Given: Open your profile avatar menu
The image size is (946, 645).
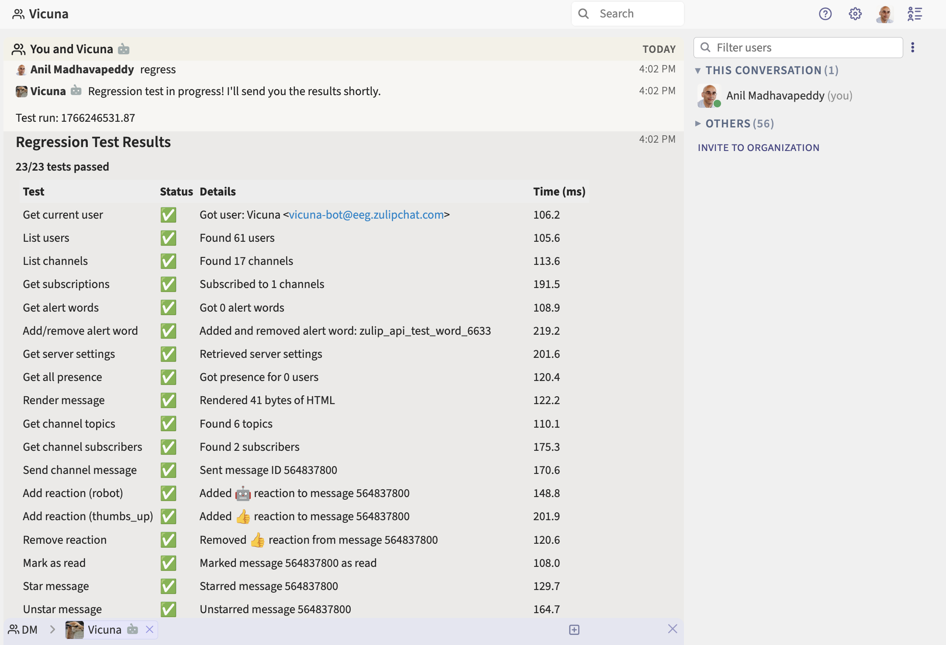Looking at the screenshot, I should pos(884,14).
